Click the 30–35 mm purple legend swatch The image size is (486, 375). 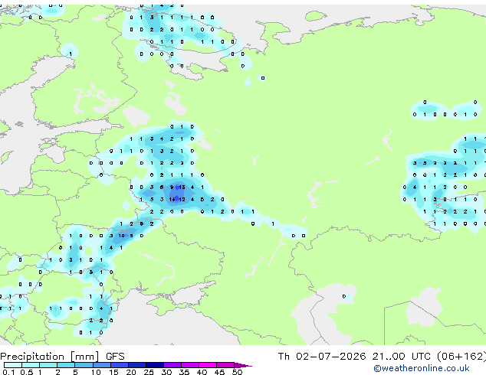click(x=172, y=365)
